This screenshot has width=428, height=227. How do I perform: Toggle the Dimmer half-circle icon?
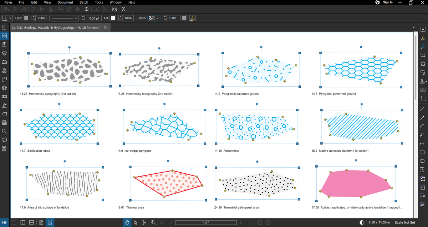tap(362, 222)
